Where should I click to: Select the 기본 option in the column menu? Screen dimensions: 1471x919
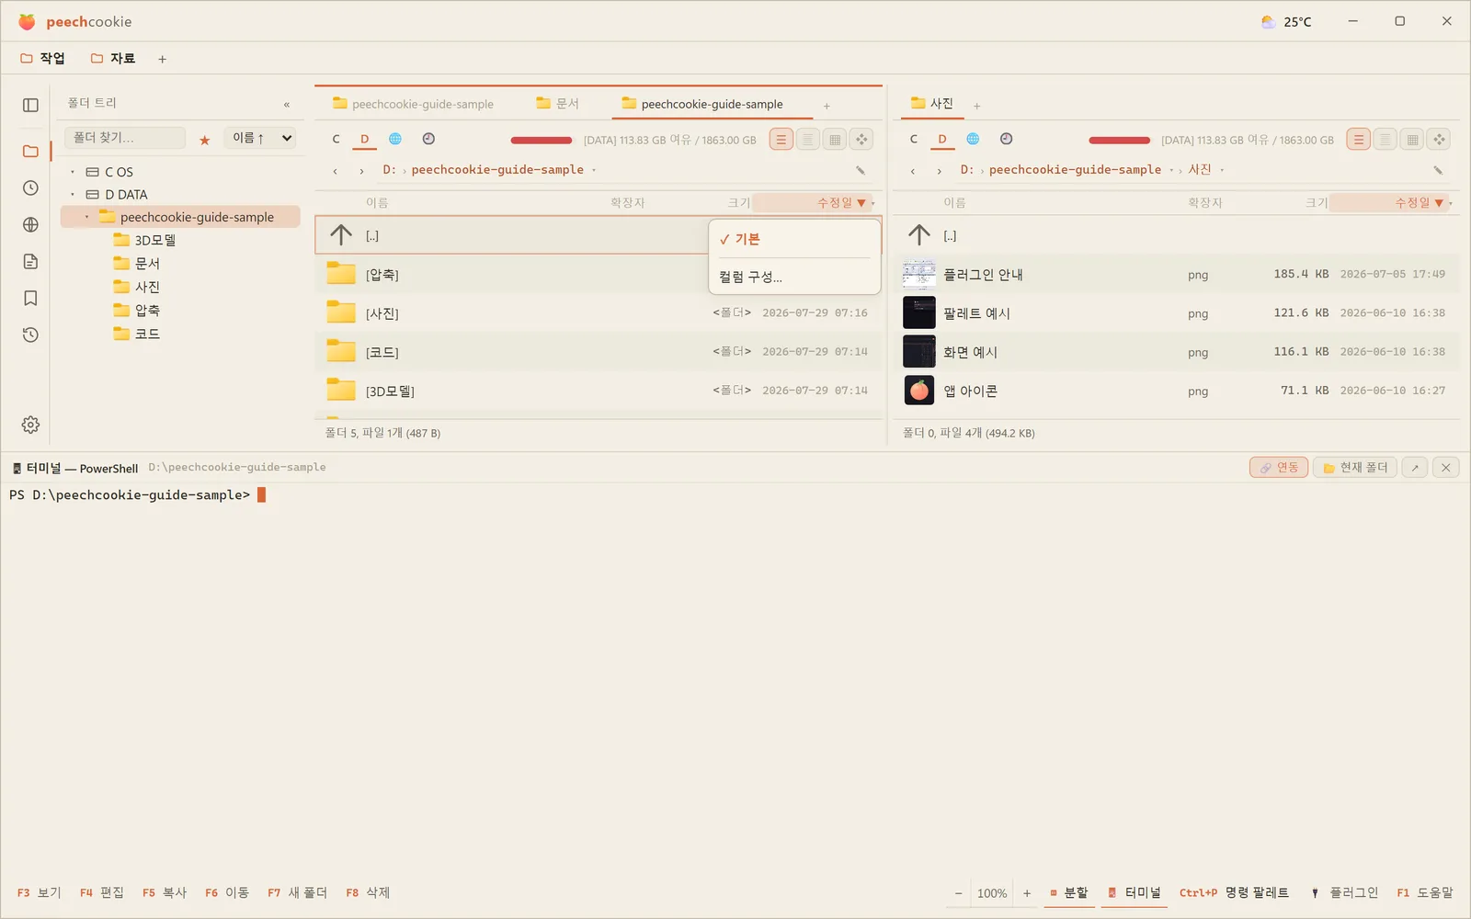click(x=794, y=239)
